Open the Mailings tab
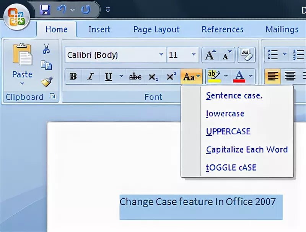This screenshot has height=232, width=306. [282, 30]
